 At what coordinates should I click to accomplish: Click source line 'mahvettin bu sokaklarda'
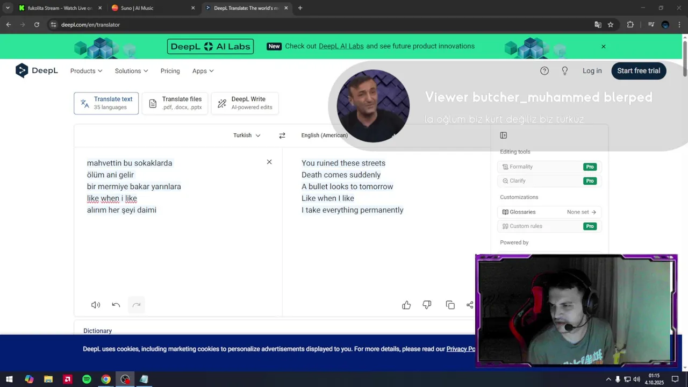coord(130,163)
